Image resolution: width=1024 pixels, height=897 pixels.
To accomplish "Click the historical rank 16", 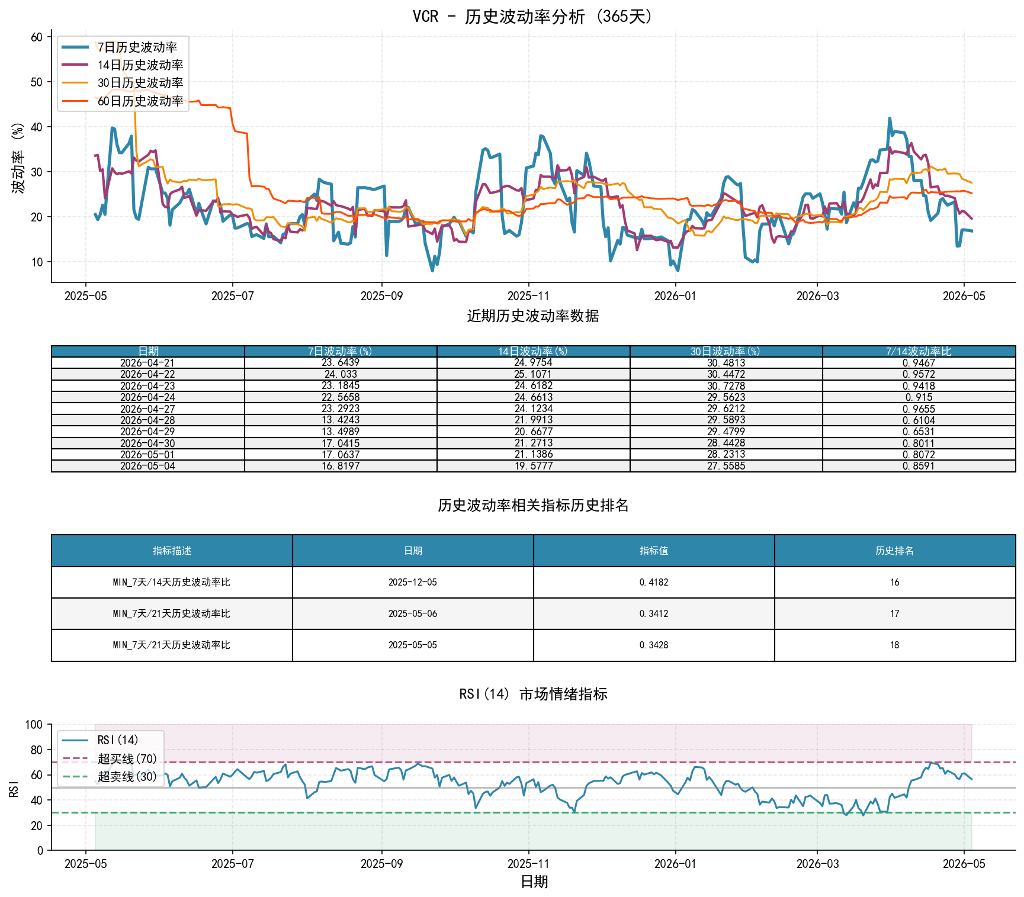I will pyautogui.click(x=894, y=582).
